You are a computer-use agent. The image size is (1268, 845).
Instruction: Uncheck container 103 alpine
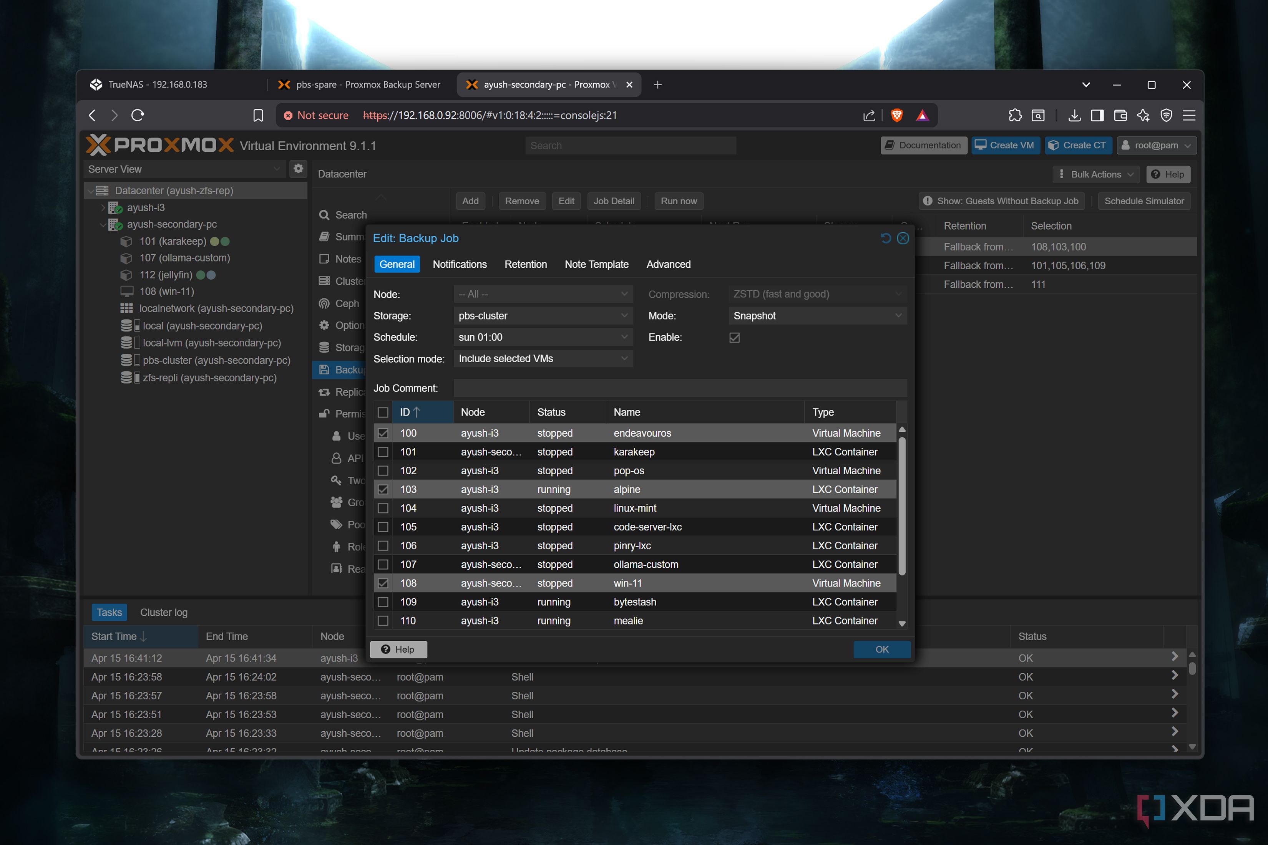pyautogui.click(x=383, y=489)
